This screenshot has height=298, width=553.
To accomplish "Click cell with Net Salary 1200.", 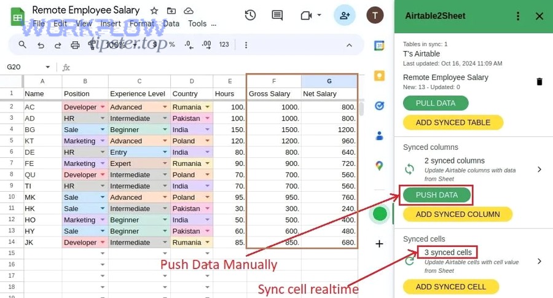I will [x=329, y=130].
